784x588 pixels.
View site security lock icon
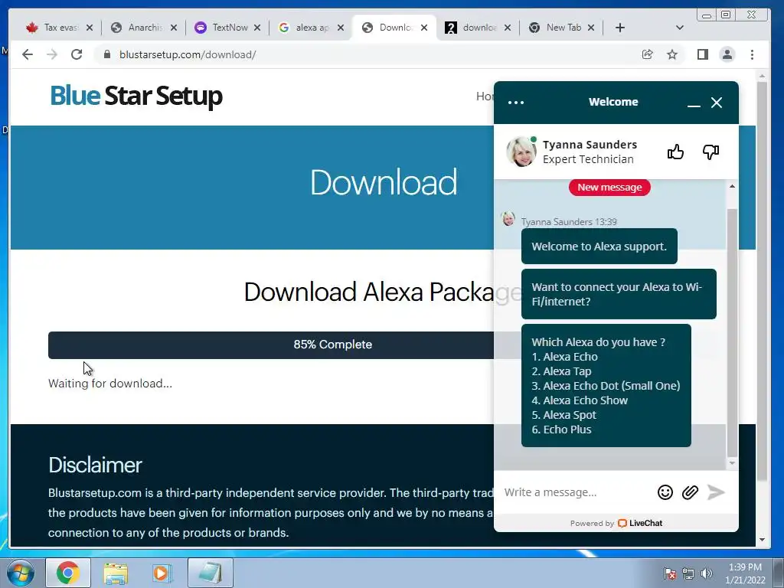coord(106,54)
